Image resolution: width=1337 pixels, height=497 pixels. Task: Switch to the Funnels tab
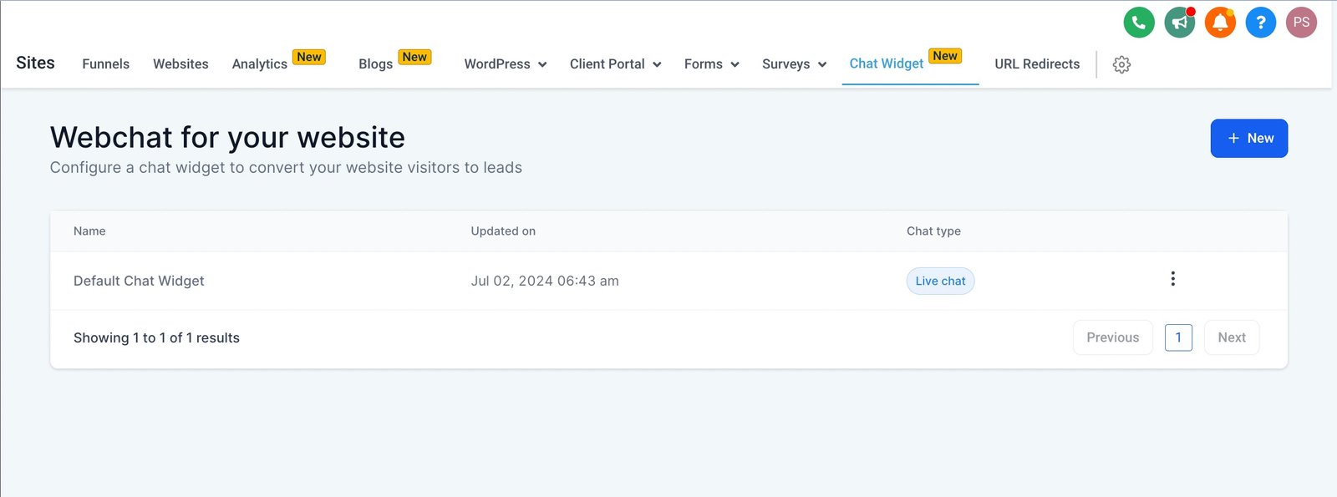pyautogui.click(x=105, y=64)
